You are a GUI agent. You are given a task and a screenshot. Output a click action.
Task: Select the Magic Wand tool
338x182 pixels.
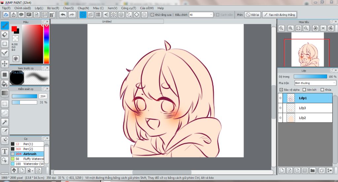pyautogui.click(x=5, y=122)
